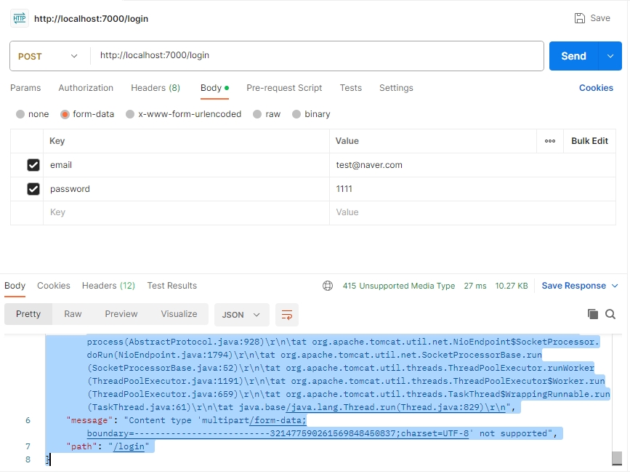The height and width of the screenshot is (474, 630).
Task: Click the Save floppy disk icon
Action: (579, 18)
